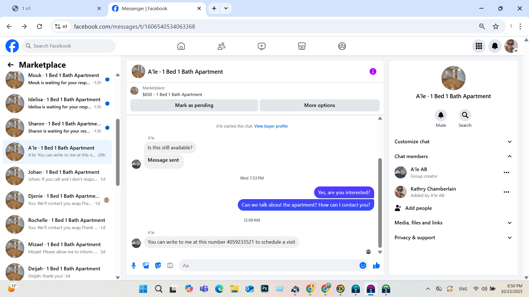The height and width of the screenshot is (297, 529).
Task: Open the sticker picker icon
Action: 158,265
